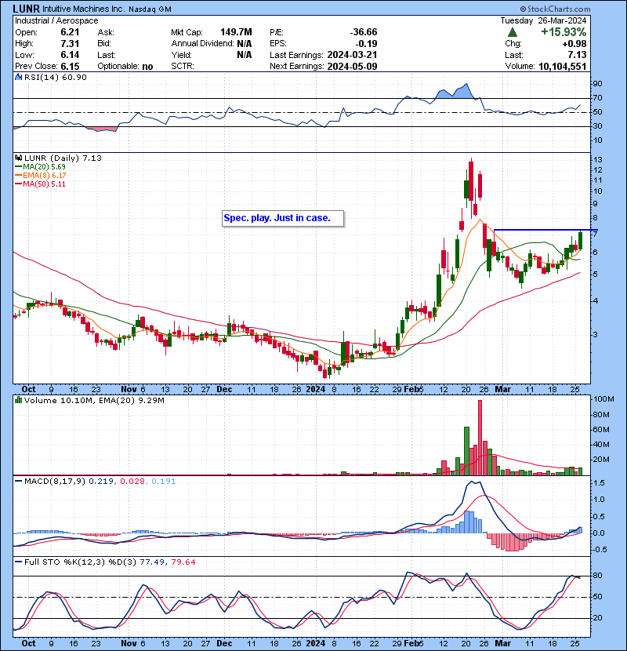Click the 'Oct' label on the bottom date axis
Viewport: 627px width, 651px height.
(x=28, y=643)
